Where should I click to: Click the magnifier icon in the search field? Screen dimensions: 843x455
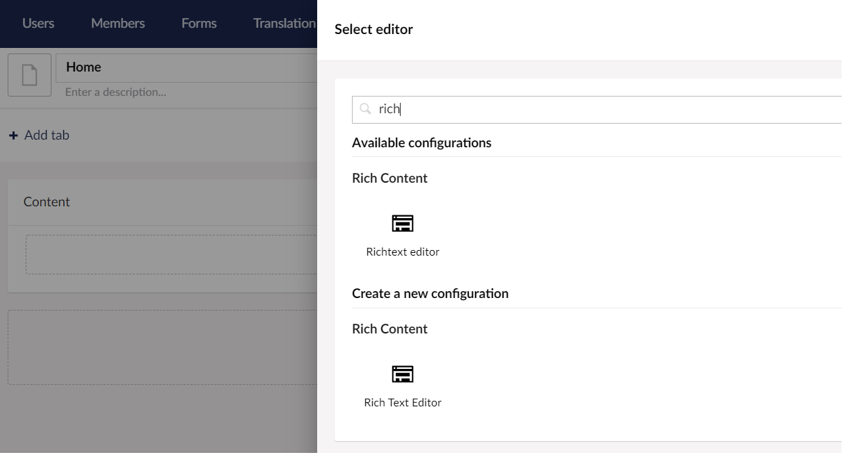click(365, 109)
